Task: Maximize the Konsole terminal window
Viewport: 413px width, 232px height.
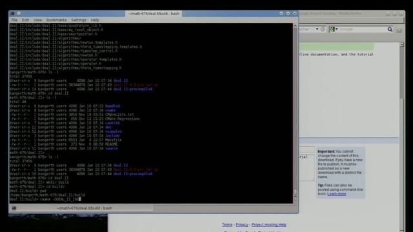Action: tap(288, 14)
